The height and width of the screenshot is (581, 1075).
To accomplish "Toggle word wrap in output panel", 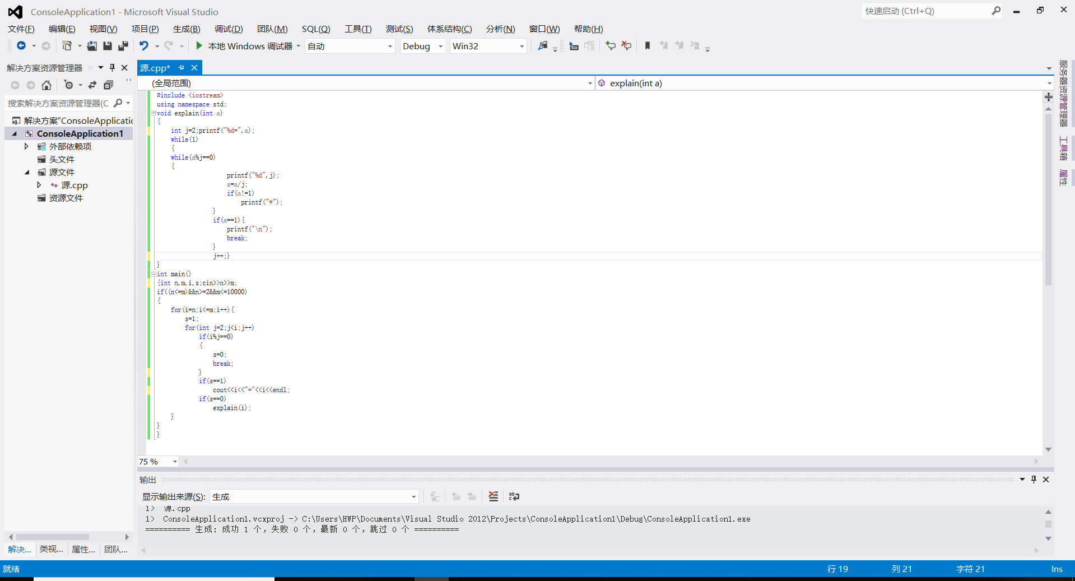I will point(514,496).
